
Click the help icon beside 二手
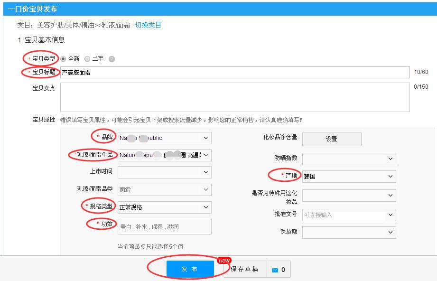[112, 59]
